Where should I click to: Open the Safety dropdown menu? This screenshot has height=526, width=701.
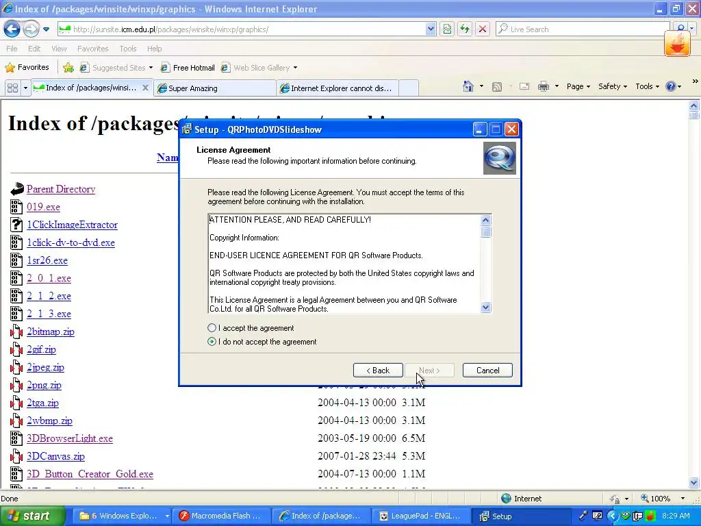[613, 87]
